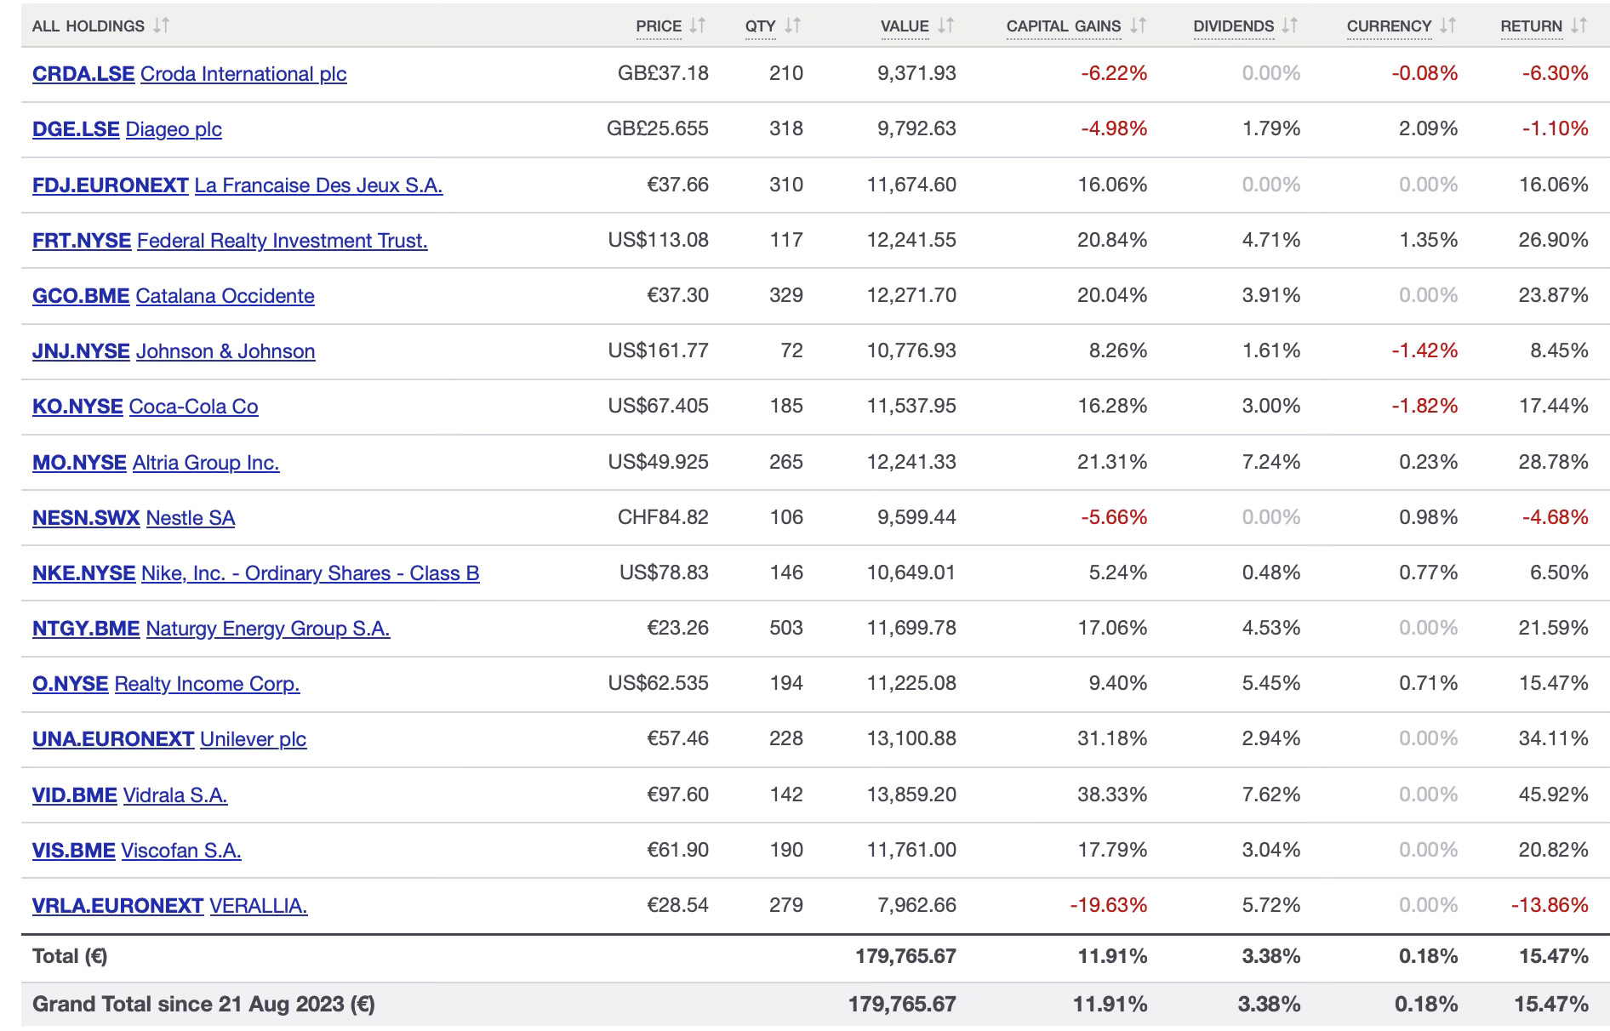Select Unilever value 13,100.88
Screen dimensions: 1610x1031
[x=911, y=738]
